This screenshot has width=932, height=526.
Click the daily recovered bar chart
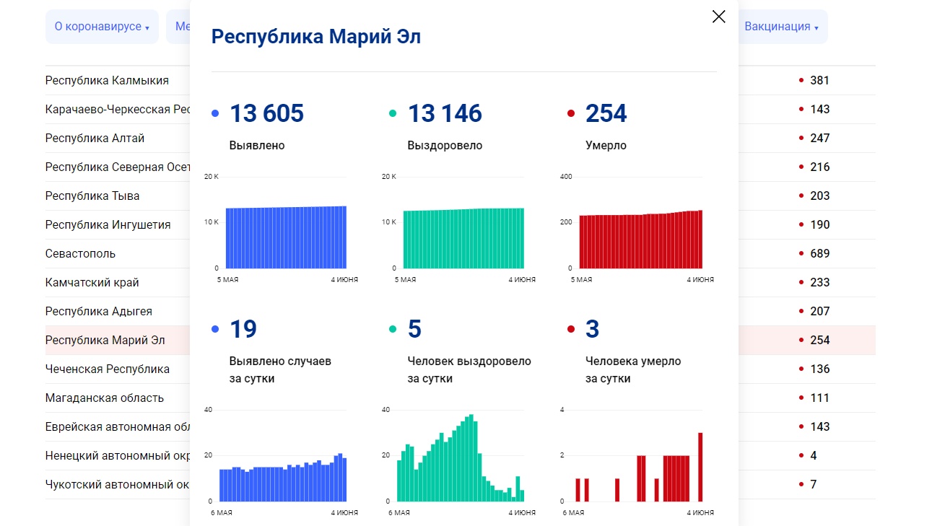click(x=462, y=462)
